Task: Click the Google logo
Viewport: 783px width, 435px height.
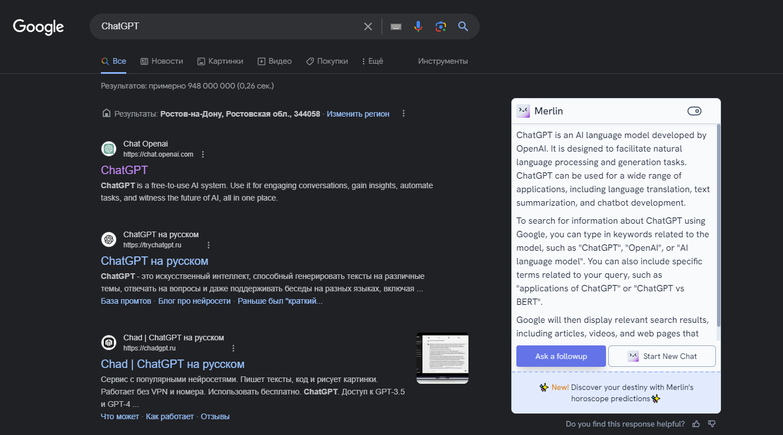Action: [x=38, y=26]
